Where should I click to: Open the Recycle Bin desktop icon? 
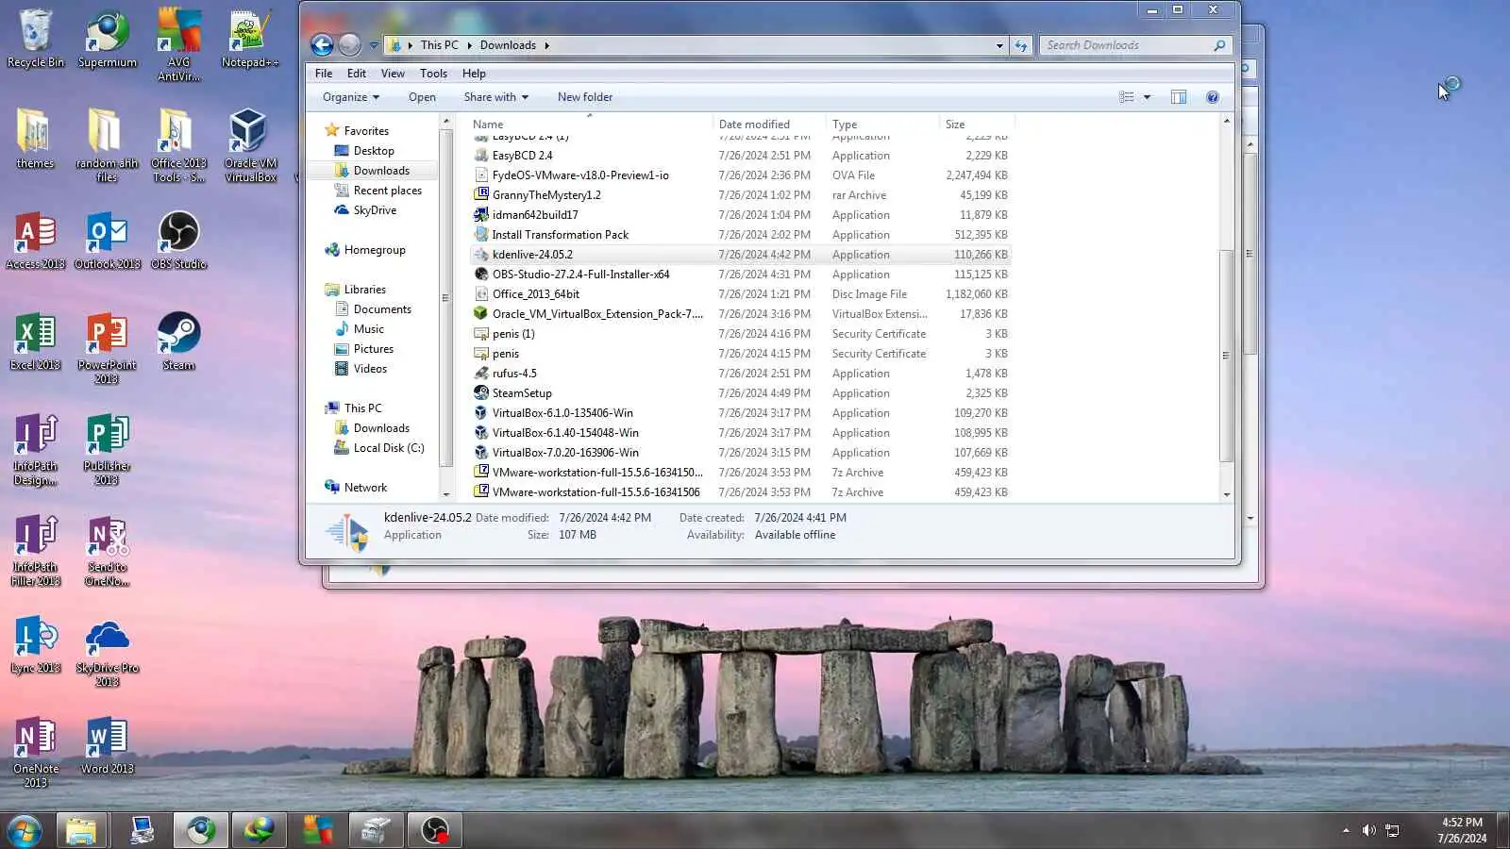[x=36, y=39]
